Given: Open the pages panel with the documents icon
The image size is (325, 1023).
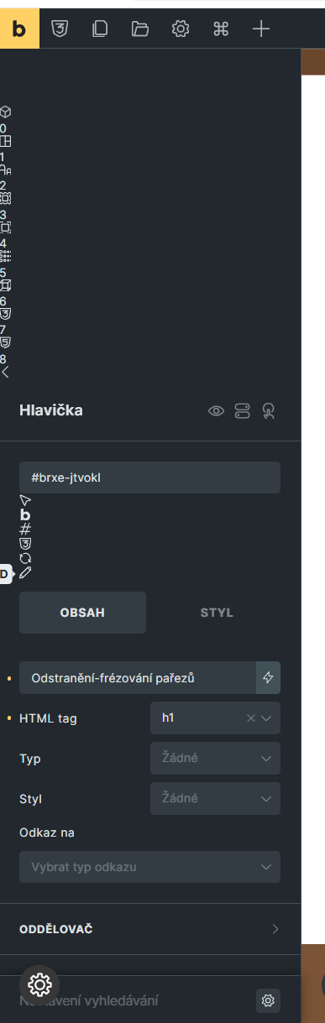Looking at the screenshot, I should pyautogui.click(x=100, y=29).
